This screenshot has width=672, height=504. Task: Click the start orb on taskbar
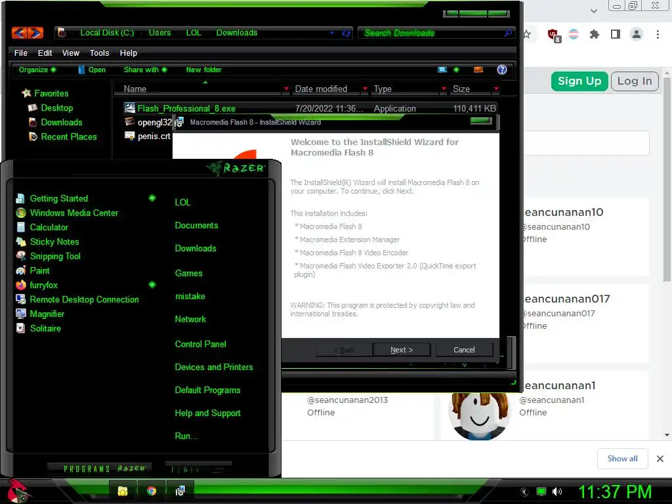click(x=17, y=491)
